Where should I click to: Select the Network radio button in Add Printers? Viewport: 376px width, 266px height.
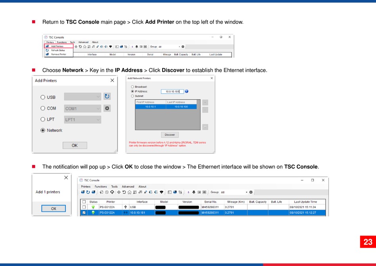(43, 130)
